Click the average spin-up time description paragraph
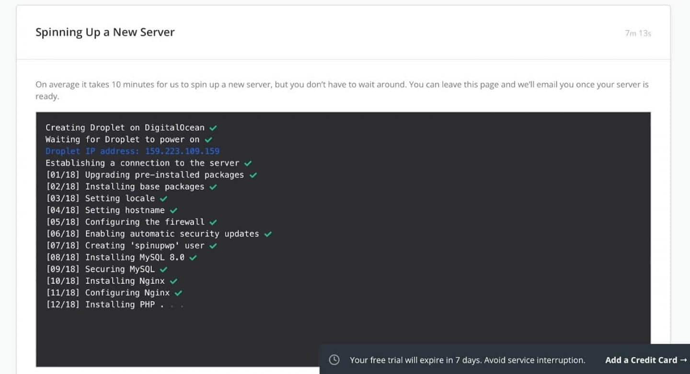The height and width of the screenshot is (374, 690). pos(342,90)
